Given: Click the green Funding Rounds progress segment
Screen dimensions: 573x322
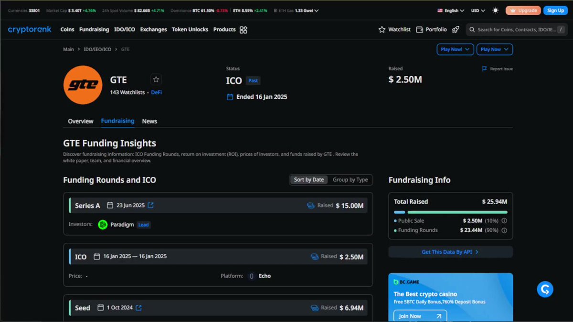Looking at the screenshot, I should tap(457, 212).
